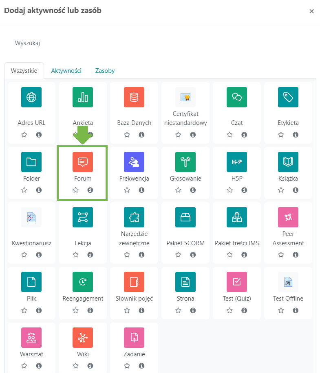320x373 pixels.
Task: Close the Dodaj aktywność lub zasób dialog
Action: (x=311, y=11)
